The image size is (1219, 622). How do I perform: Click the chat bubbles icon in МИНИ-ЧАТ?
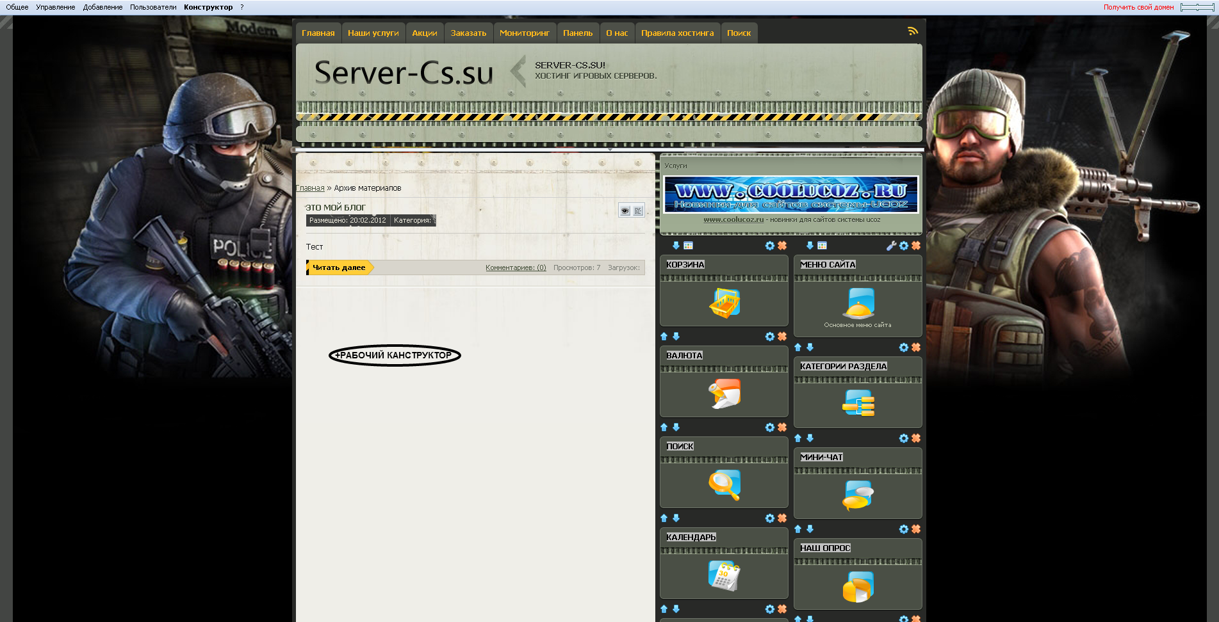pos(858,495)
